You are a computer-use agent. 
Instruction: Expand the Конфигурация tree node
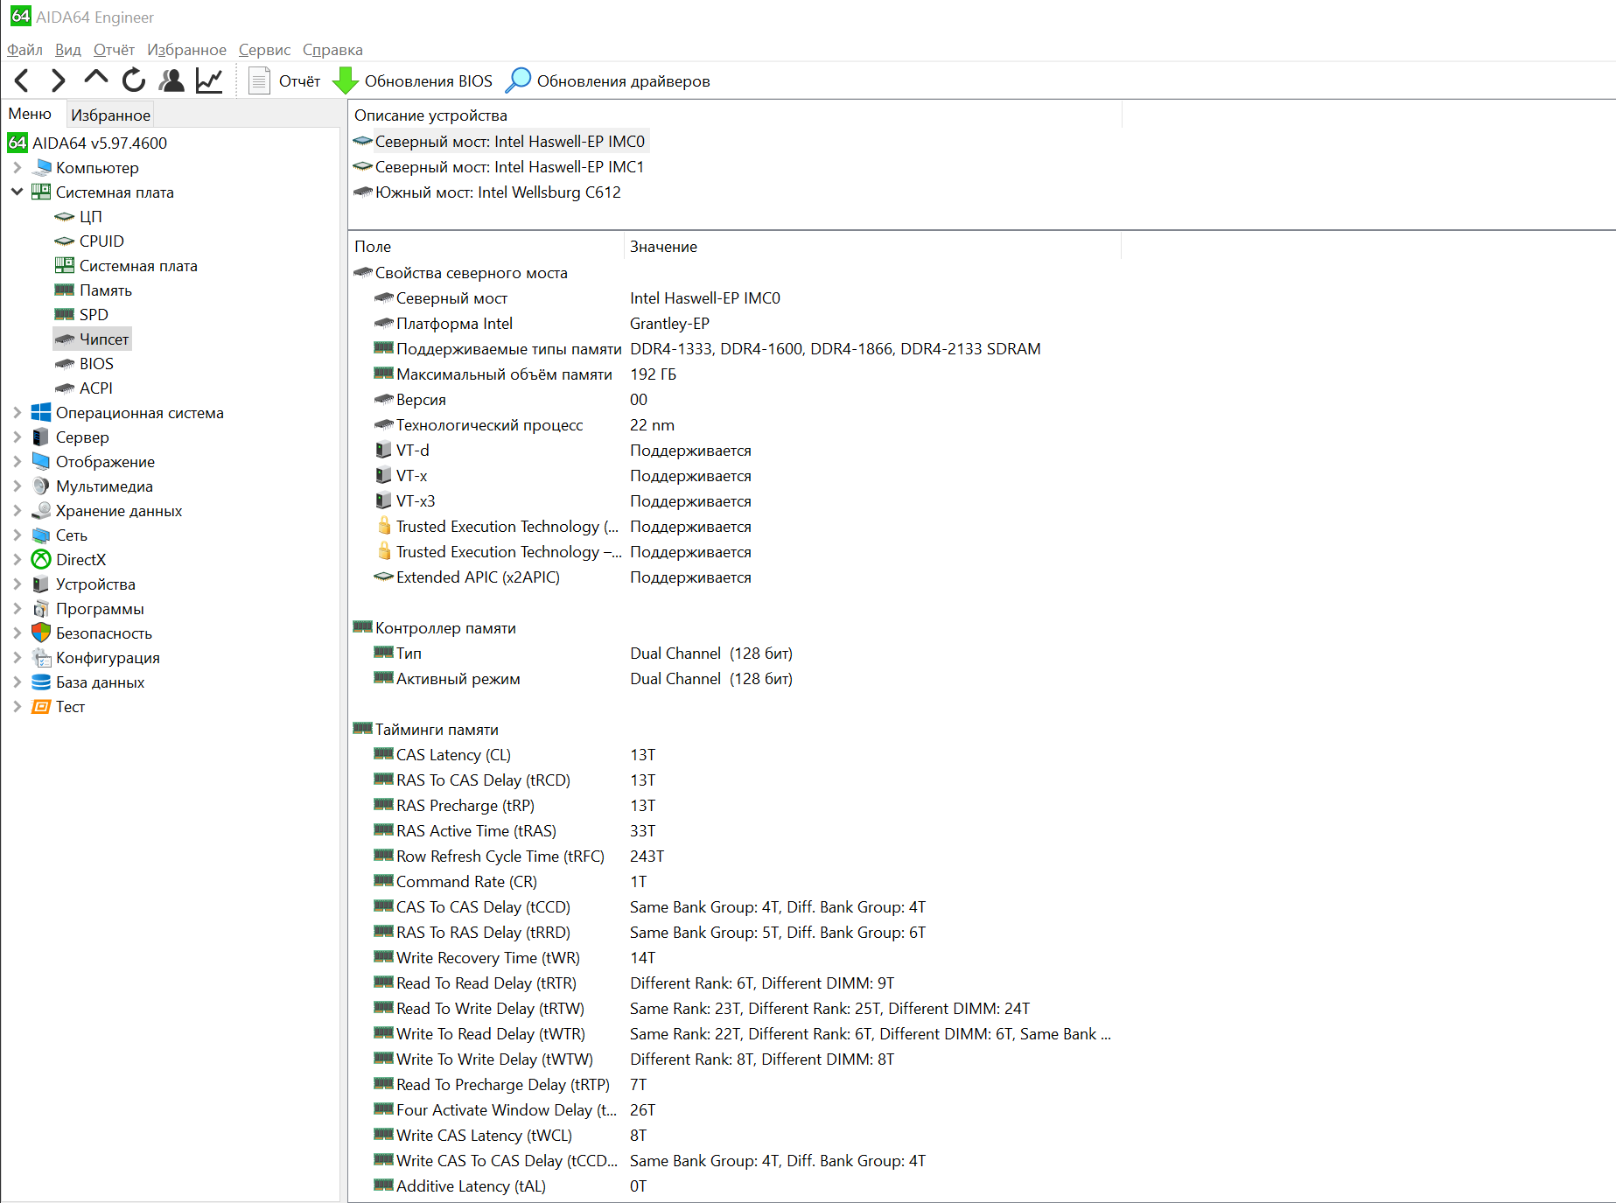point(17,657)
